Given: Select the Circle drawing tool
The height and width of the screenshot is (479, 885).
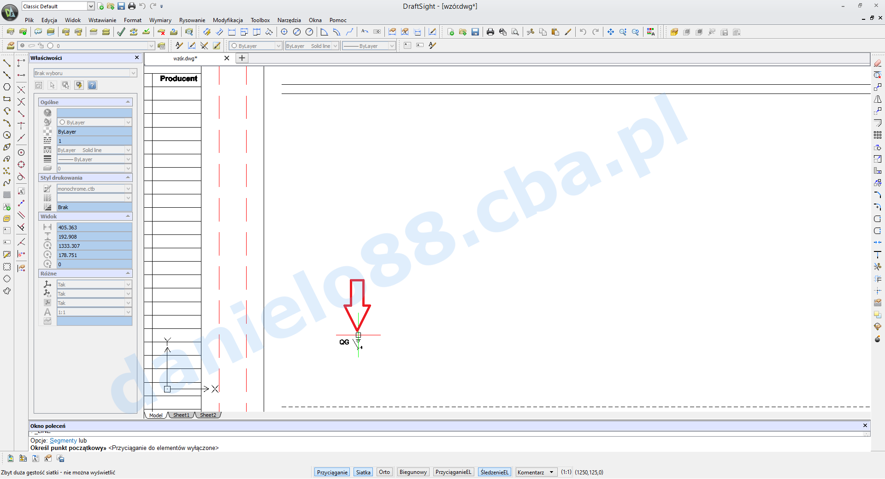Looking at the screenshot, I should click(7, 135).
